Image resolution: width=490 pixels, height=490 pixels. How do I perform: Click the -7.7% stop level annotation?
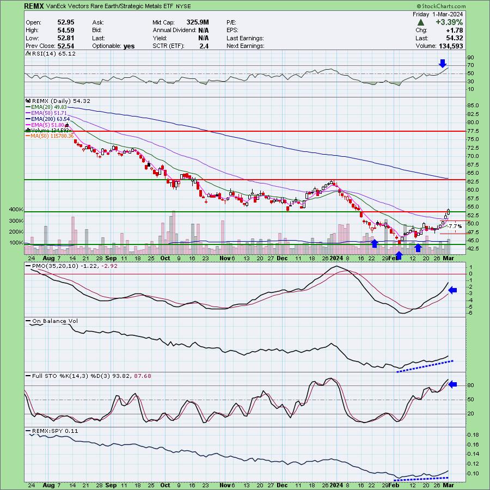tap(455, 226)
